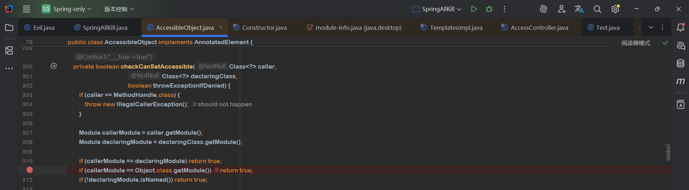Remove the breakpoint on the Object.class line
The height and width of the screenshot is (190, 689).
(30, 170)
